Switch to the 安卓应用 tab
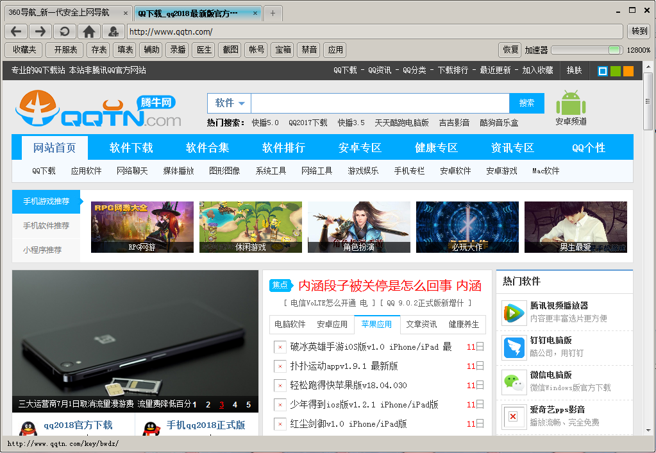The height and width of the screenshot is (453, 656). pos(332,325)
